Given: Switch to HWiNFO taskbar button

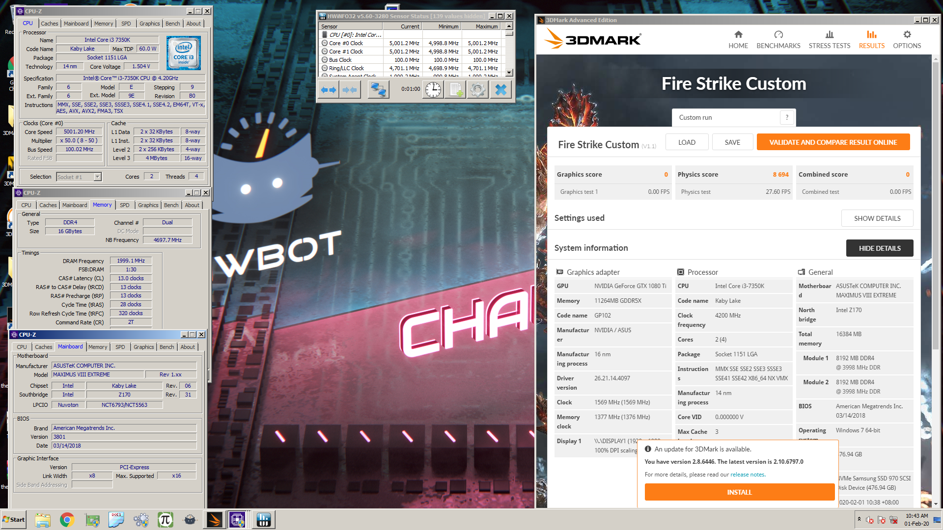Looking at the screenshot, I should [264, 520].
